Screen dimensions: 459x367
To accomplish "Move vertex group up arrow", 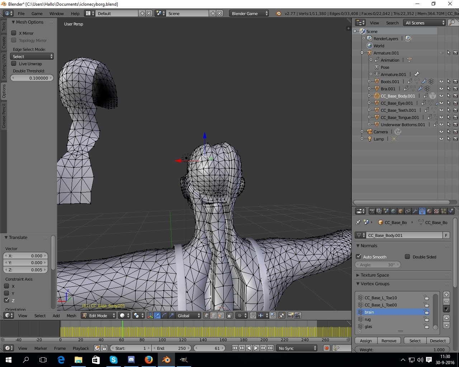I will (446, 318).
